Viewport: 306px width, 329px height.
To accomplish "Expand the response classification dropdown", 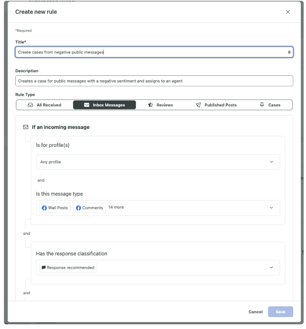I will point(158,268).
